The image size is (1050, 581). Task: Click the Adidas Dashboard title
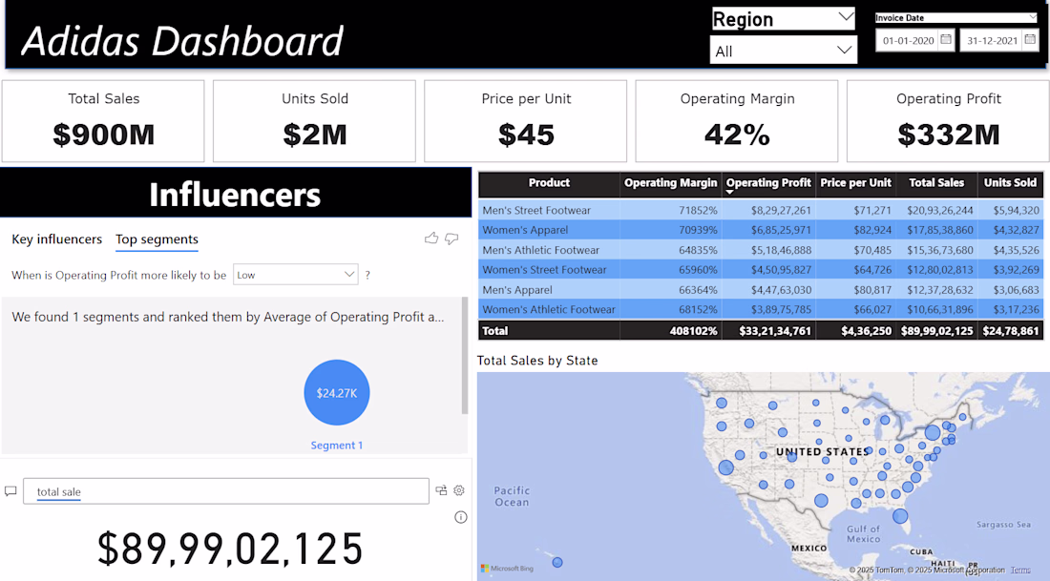click(x=182, y=41)
